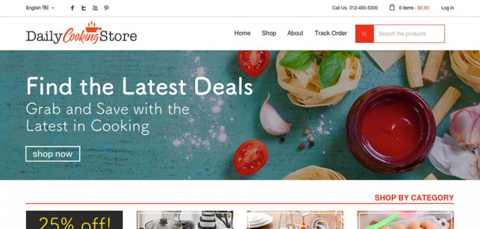Image resolution: width=480 pixels, height=229 pixels.
Task: Click the red search magnifier button
Action: pos(364,34)
